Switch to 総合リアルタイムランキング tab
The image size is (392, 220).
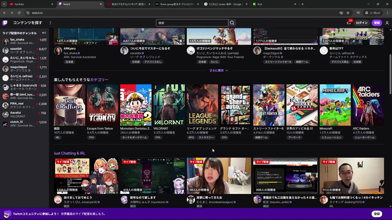128,4
